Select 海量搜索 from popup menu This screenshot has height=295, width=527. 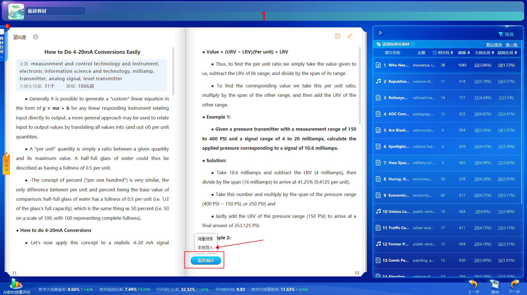click(205, 239)
